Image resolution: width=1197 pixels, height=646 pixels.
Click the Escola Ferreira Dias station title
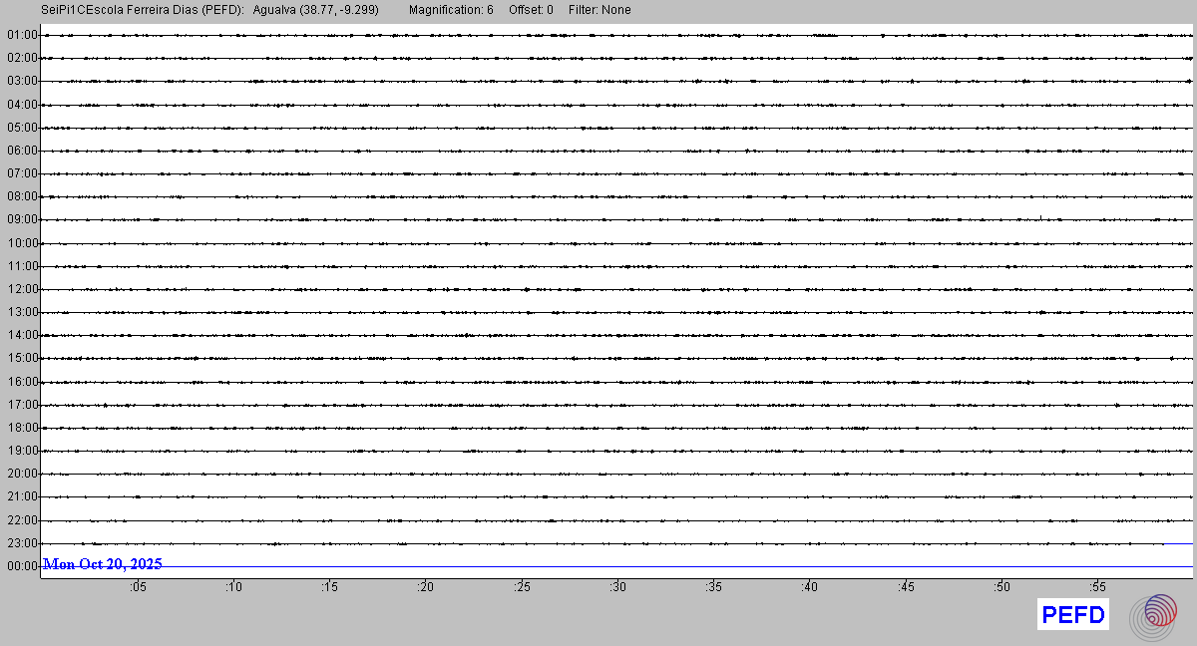(143, 10)
